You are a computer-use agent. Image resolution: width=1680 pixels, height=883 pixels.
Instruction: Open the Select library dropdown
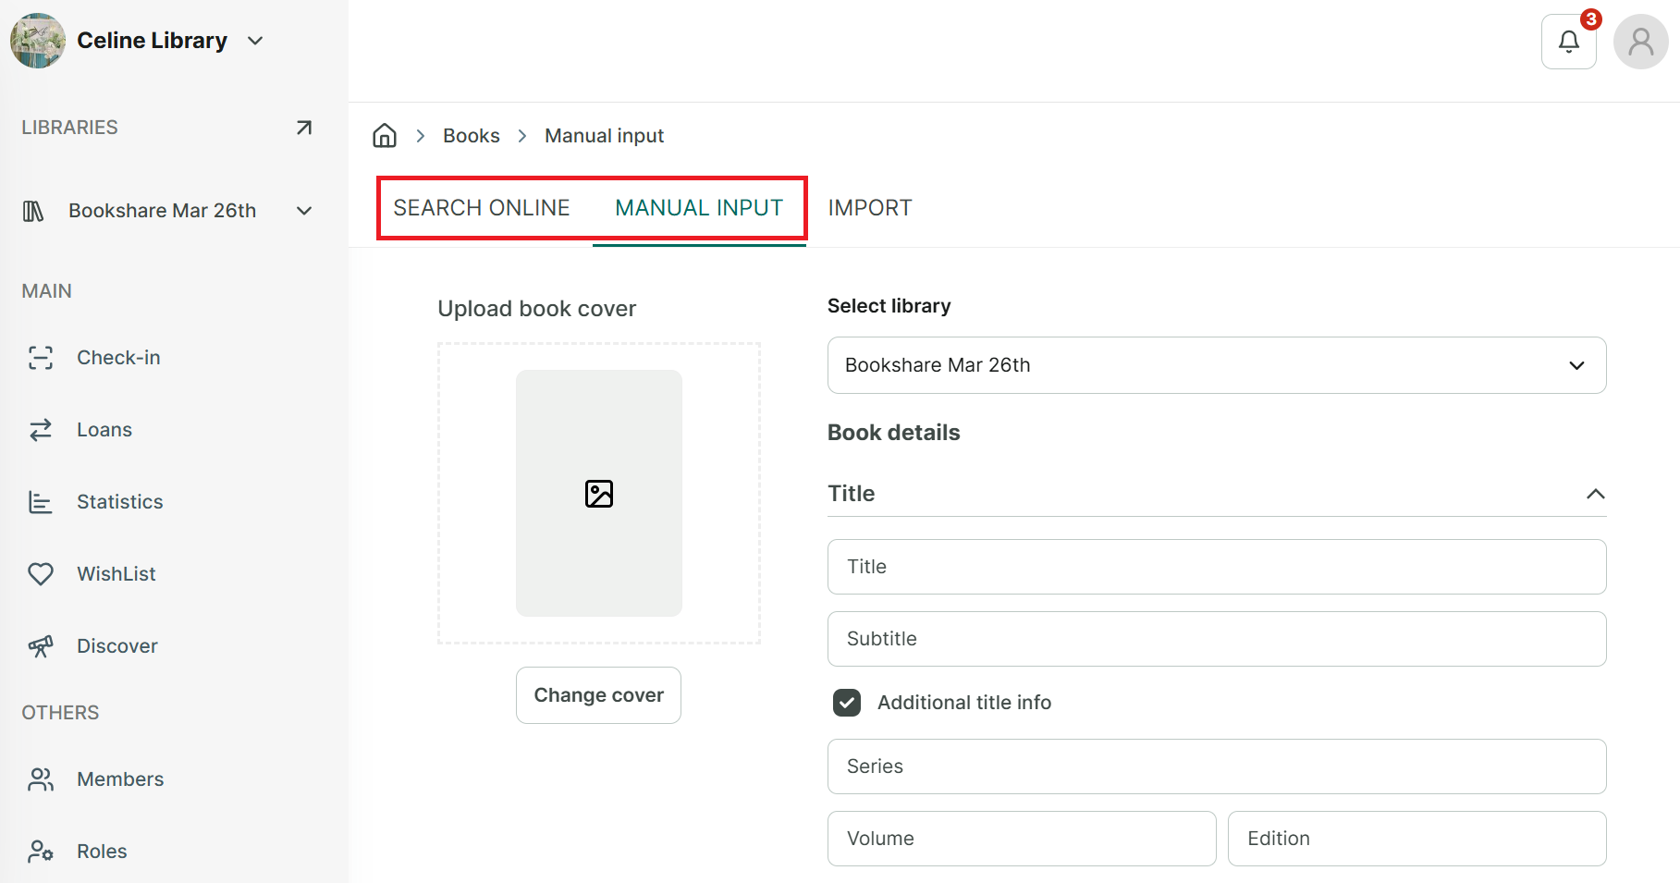pos(1217,365)
